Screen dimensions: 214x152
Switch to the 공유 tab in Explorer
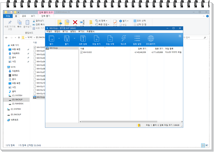(24, 16)
